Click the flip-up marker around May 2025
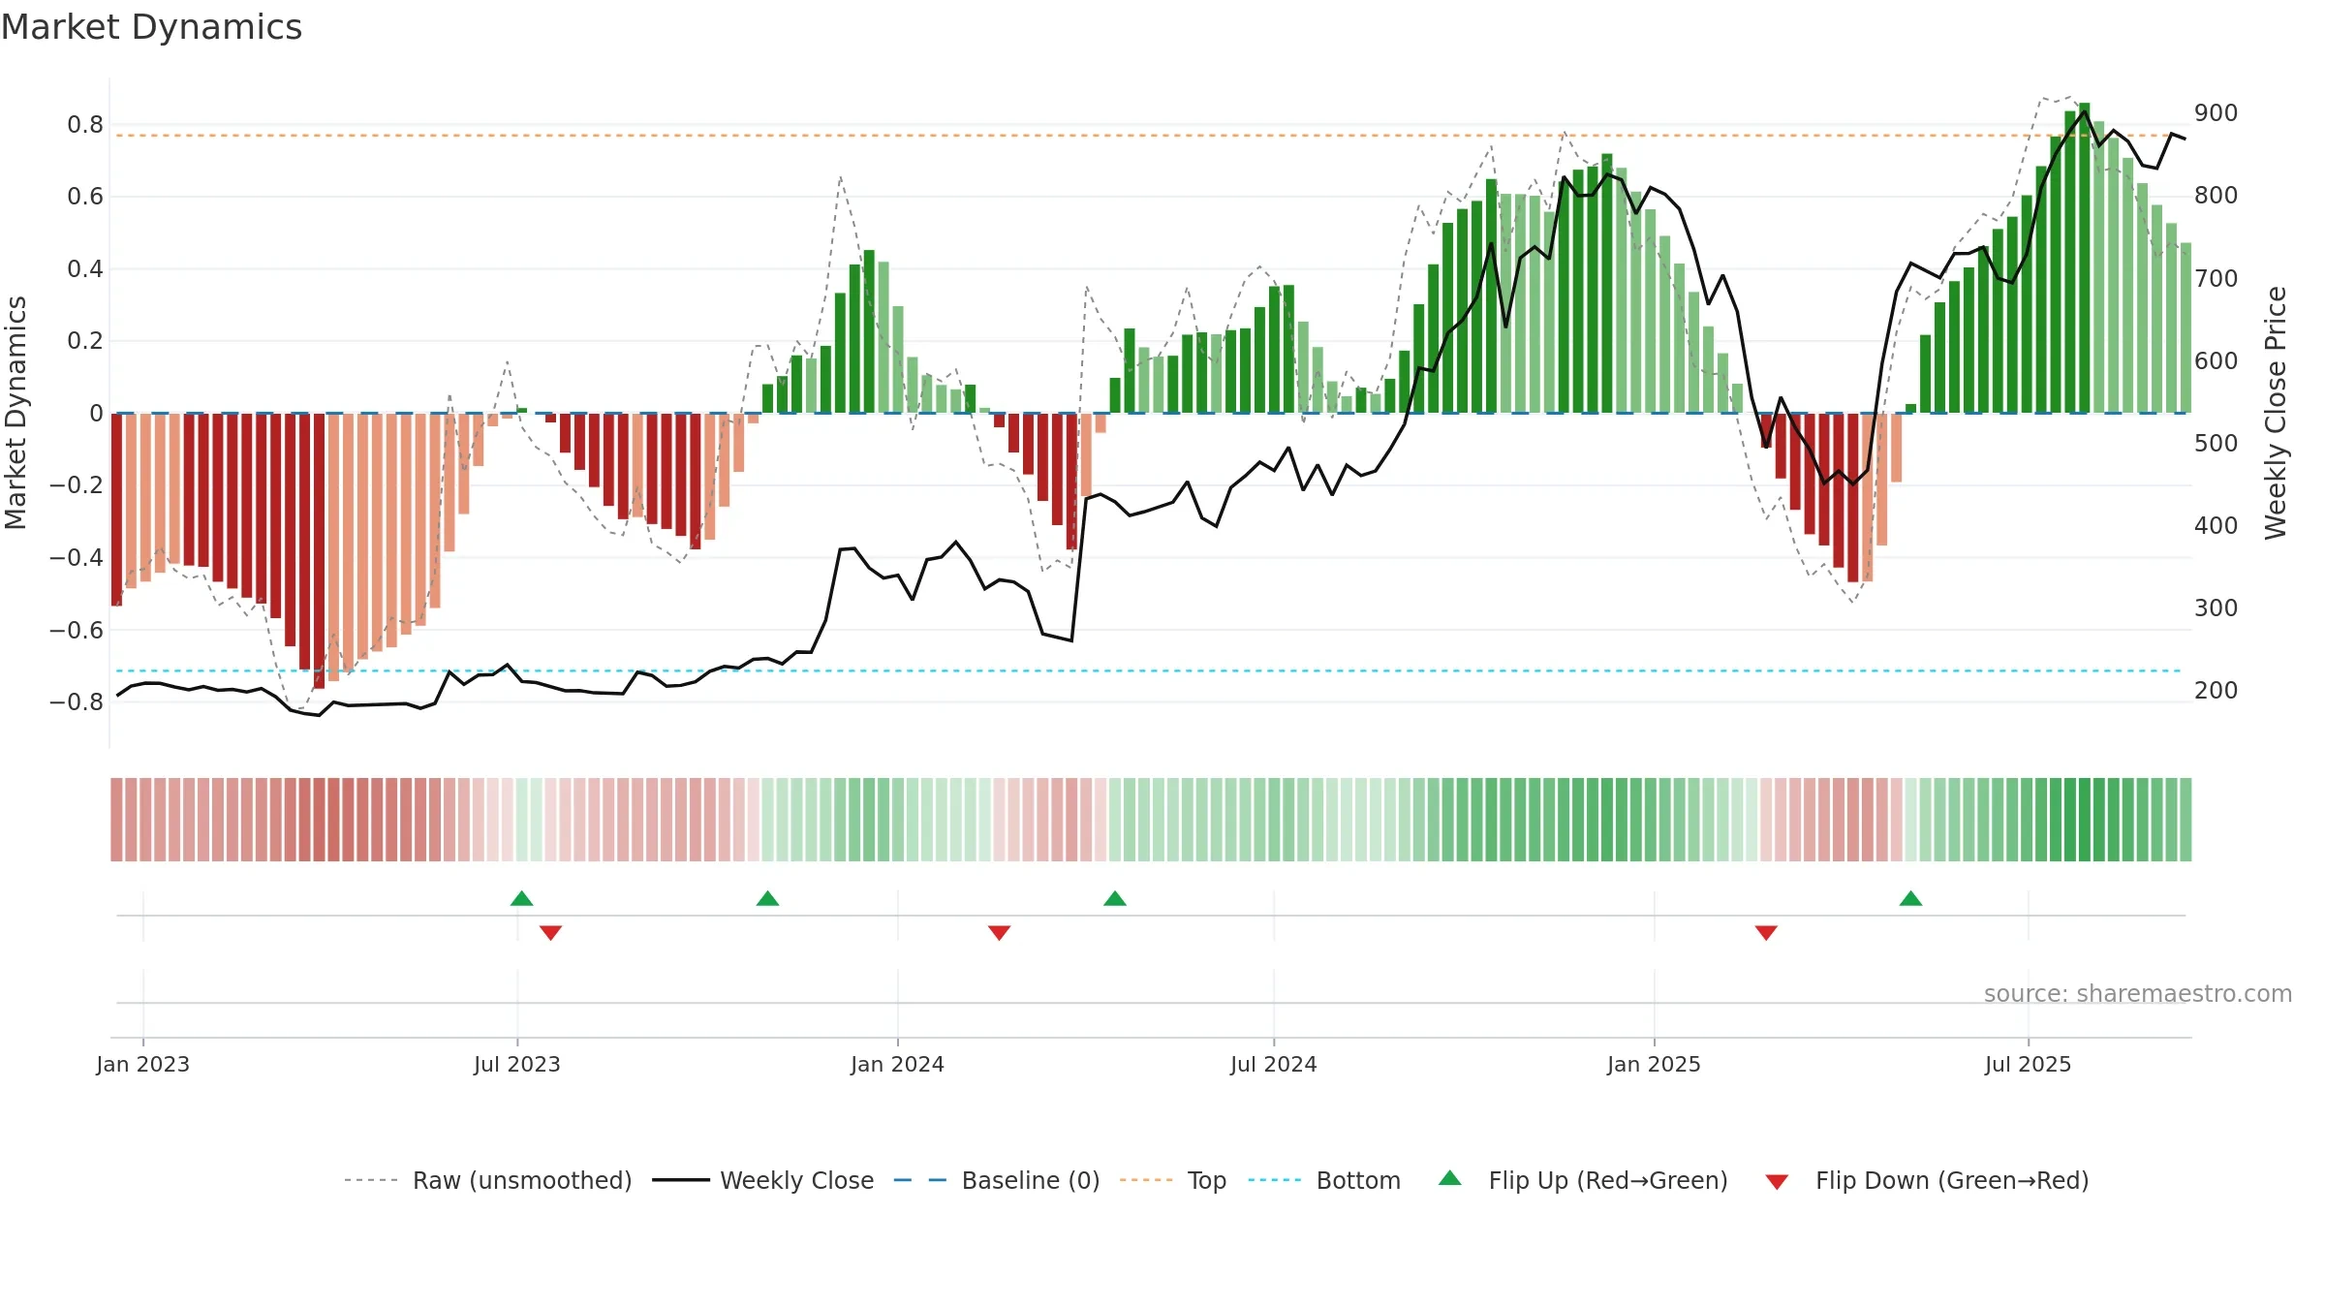 (1910, 898)
